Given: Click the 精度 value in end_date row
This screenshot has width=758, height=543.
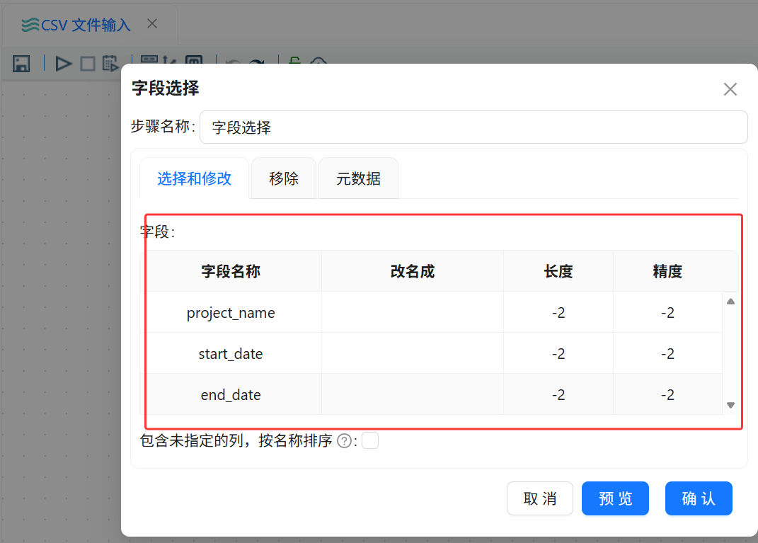Looking at the screenshot, I should 667,394.
